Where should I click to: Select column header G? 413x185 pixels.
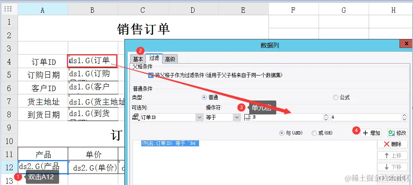point(344,10)
